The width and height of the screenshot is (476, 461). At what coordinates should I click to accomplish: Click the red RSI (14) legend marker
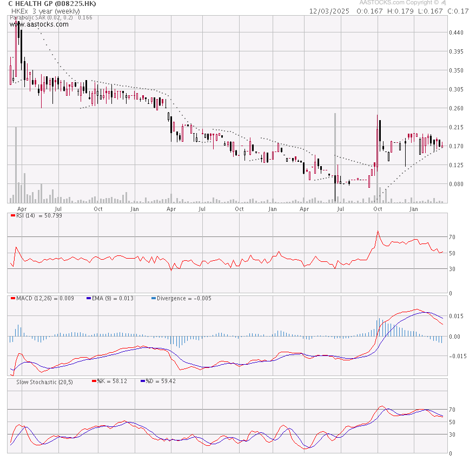click(13, 216)
